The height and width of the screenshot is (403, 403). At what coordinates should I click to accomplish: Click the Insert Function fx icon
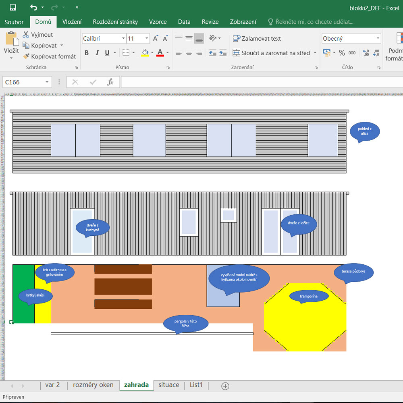point(110,82)
